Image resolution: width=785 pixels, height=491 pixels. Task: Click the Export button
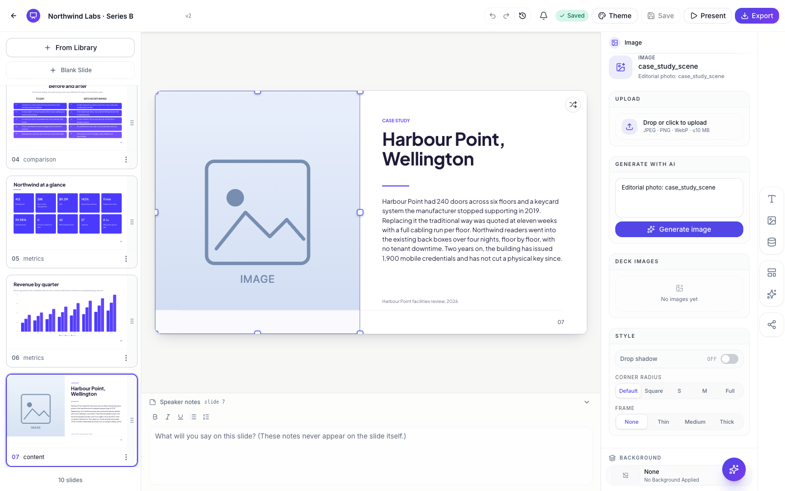pyautogui.click(x=757, y=16)
